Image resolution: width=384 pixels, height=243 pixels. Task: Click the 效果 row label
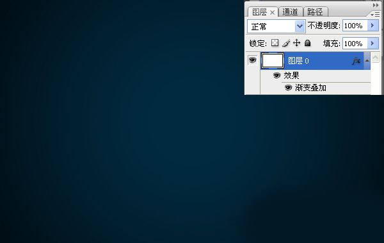pyautogui.click(x=291, y=76)
